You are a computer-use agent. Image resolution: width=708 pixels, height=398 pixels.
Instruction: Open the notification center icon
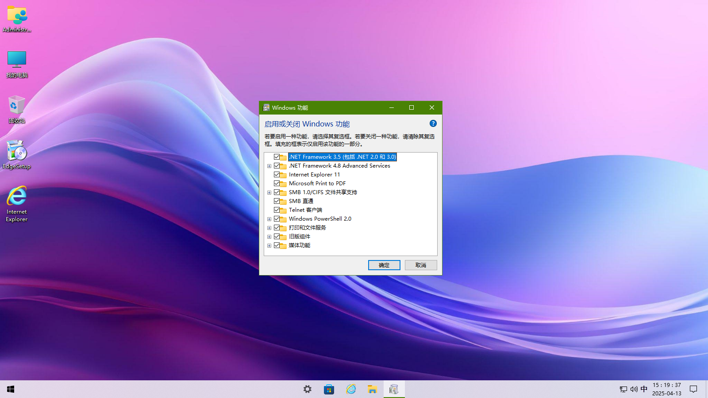[693, 389]
